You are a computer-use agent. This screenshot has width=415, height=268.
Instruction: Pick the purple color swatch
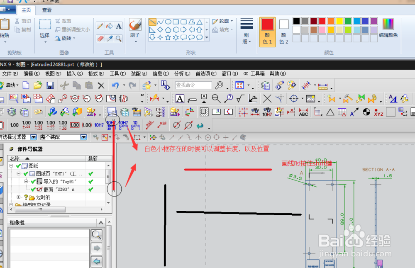(x=374, y=21)
